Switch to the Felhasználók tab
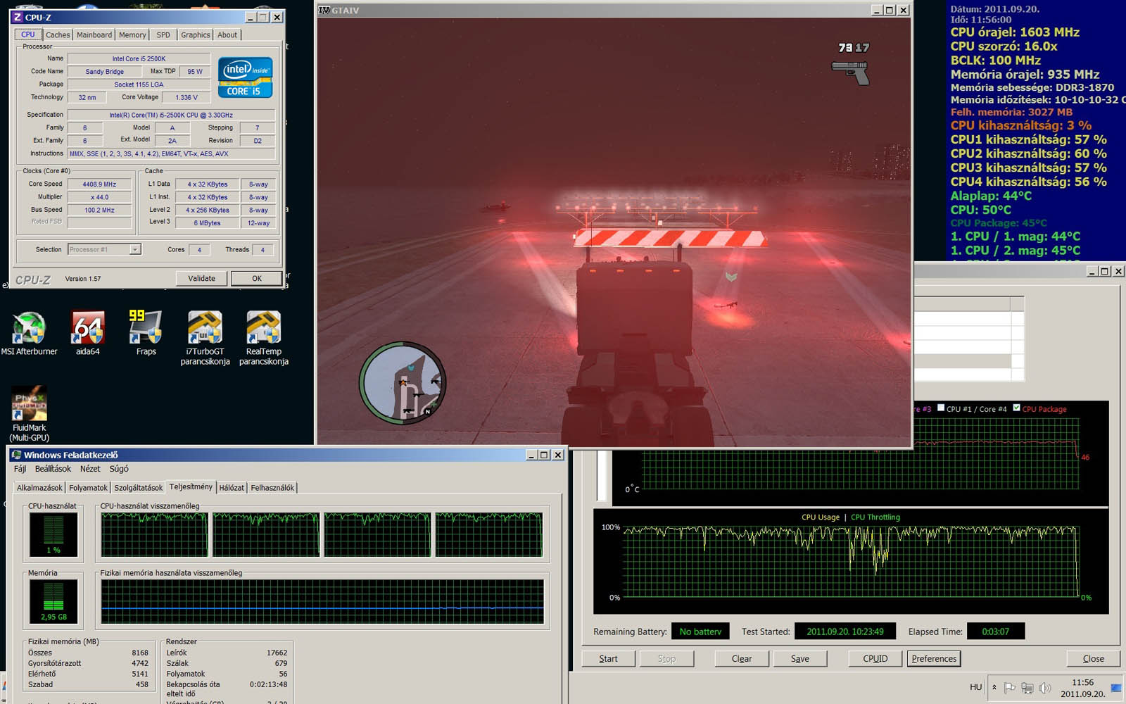 272,487
